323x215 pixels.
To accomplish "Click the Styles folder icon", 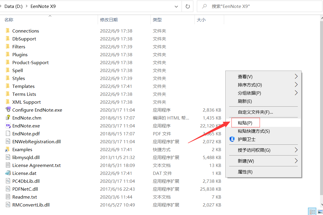I will [8, 79].
